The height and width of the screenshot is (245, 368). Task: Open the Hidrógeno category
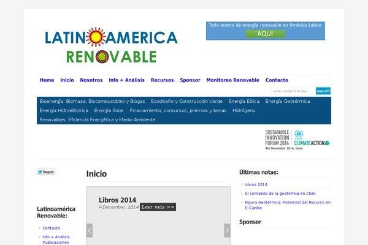(x=244, y=110)
